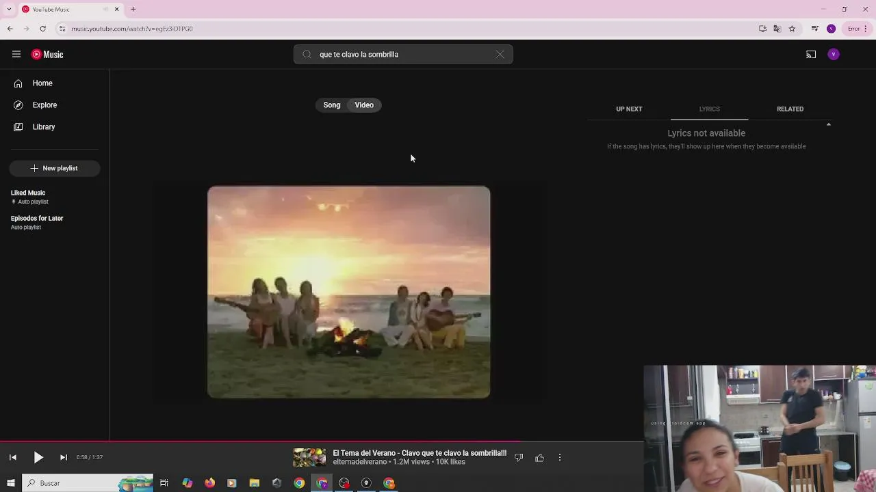Open the RELATED tab
Viewport: 876px width, 492px height.
pos(790,109)
